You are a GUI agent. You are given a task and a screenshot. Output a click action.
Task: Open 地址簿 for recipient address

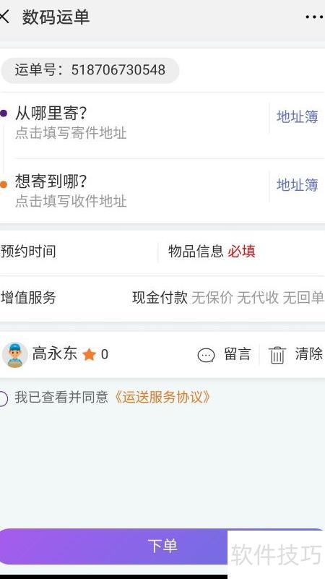[298, 184]
